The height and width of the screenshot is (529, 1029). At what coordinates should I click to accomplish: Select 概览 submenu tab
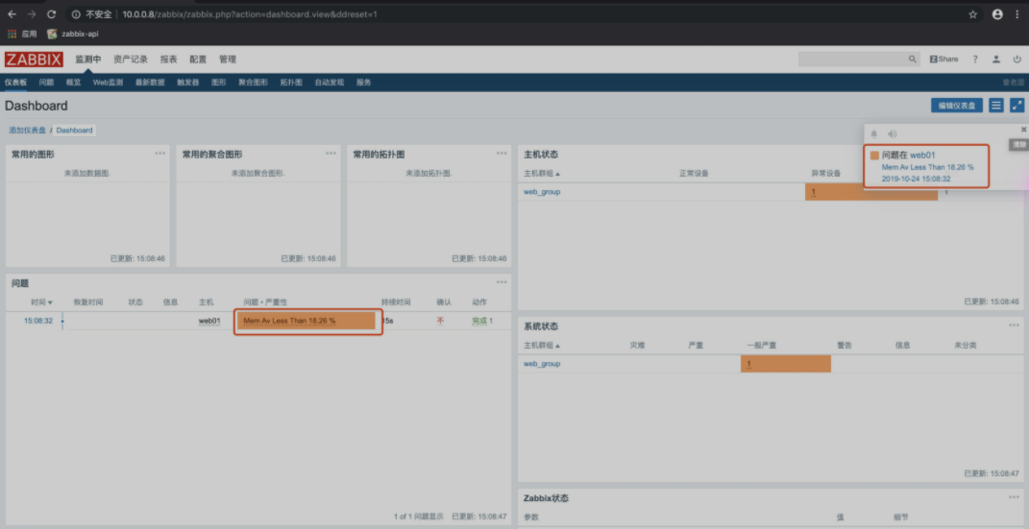(x=73, y=83)
